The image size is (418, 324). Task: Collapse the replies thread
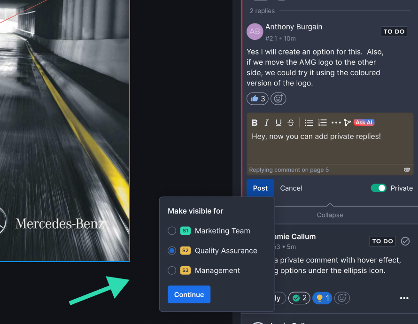[330, 215]
